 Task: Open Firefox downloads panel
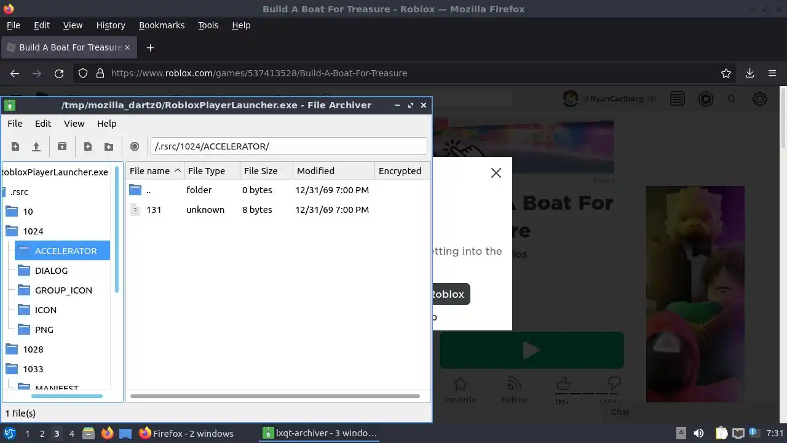coord(749,73)
